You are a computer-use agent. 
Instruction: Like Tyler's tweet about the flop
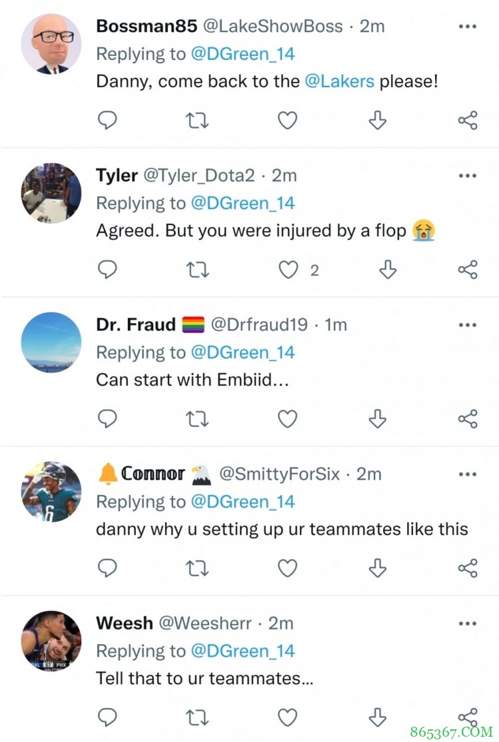click(x=287, y=270)
